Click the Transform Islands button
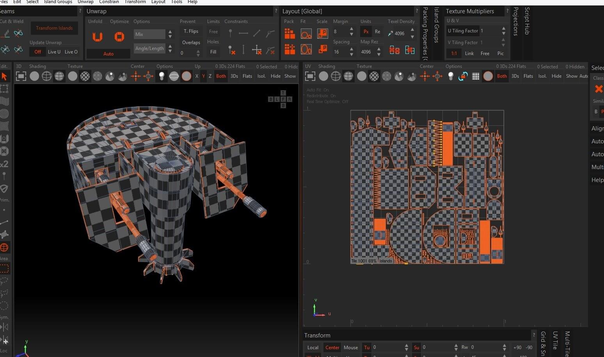The width and height of the screenshot is (604, 357). coord(54,28)
